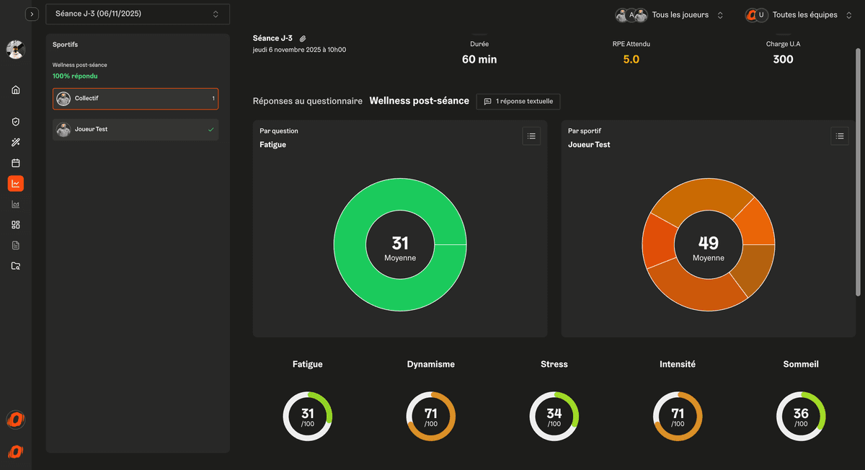Image resolution: width=865 pixels, height=470 pixels.
Task: Select the orange highlighted line chart icon
Action: point(16,184)
